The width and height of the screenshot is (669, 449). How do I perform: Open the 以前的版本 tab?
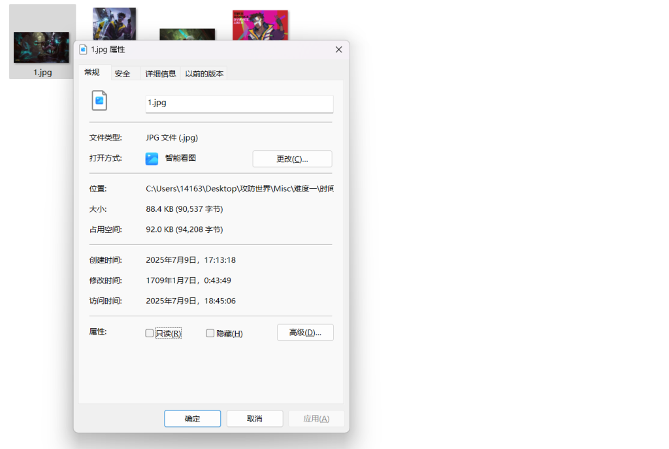204,74
